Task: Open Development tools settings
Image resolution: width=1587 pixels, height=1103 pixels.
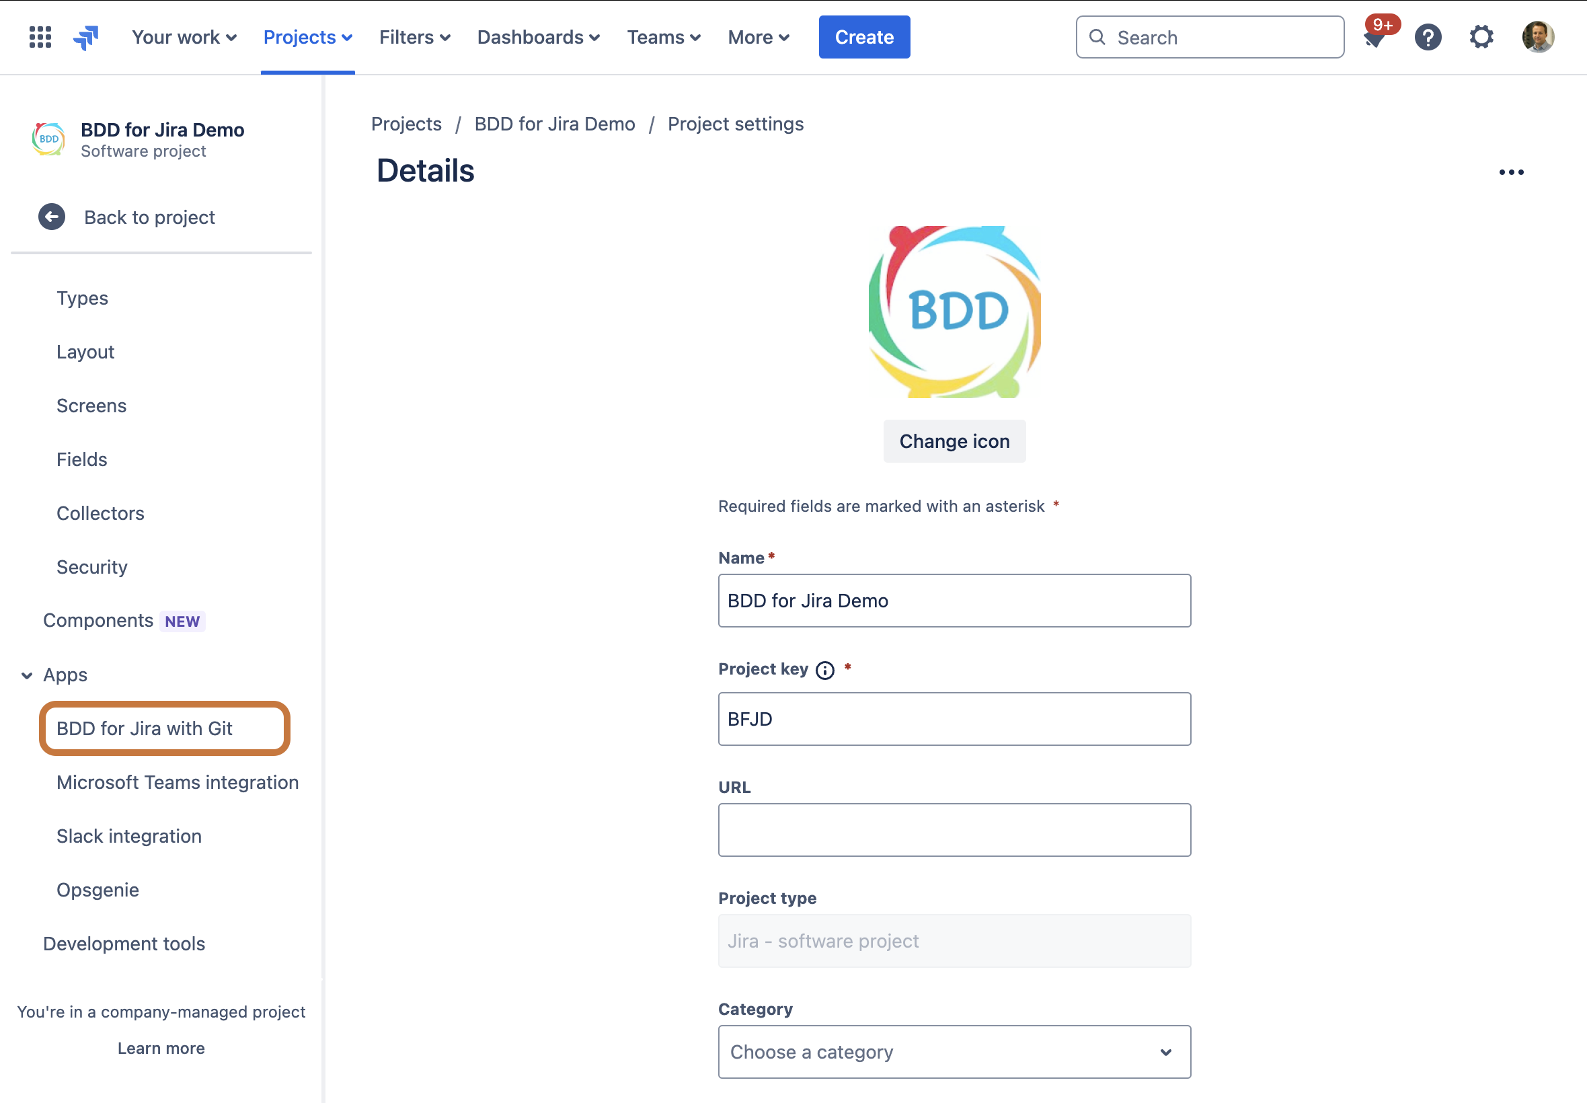Action: click(124, 944)
